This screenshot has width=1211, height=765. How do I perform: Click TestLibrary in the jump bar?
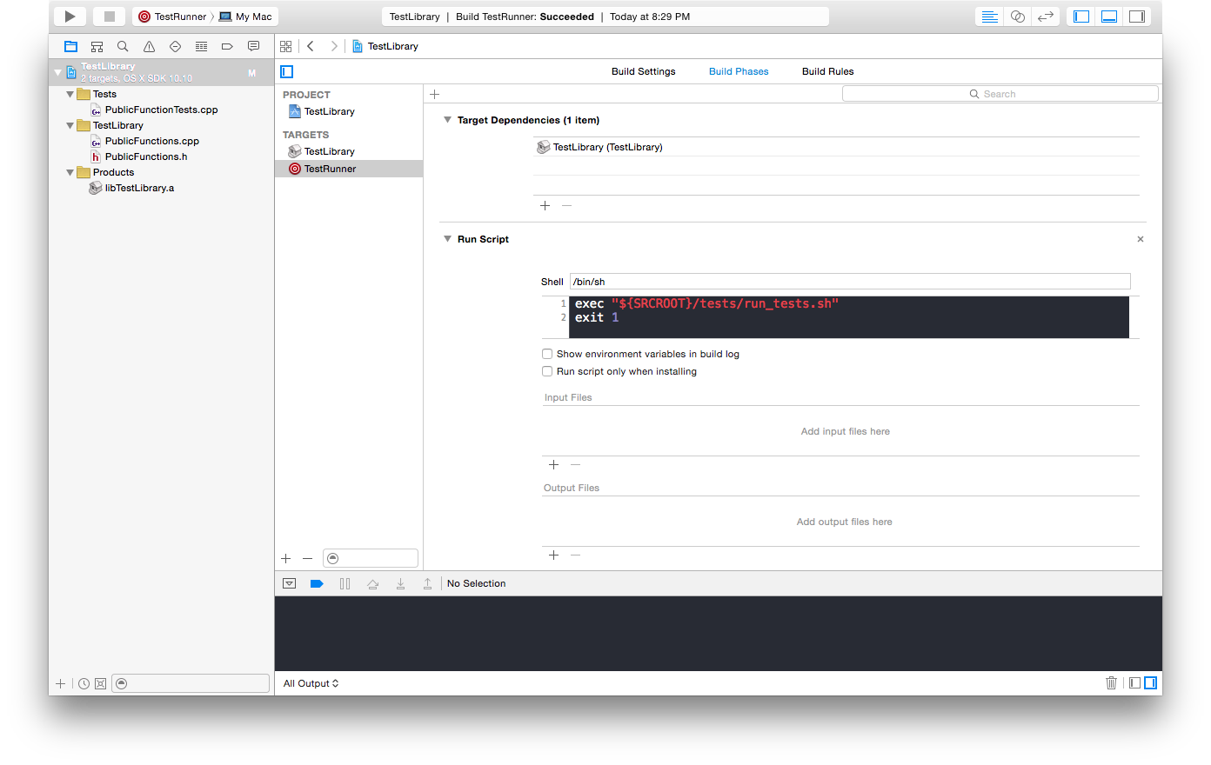(385, 46)
